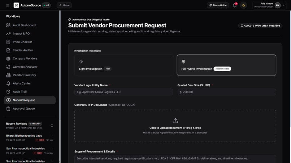291x163 pixels.
Task: Select Light Investigation option
Action: click(124, 65)
